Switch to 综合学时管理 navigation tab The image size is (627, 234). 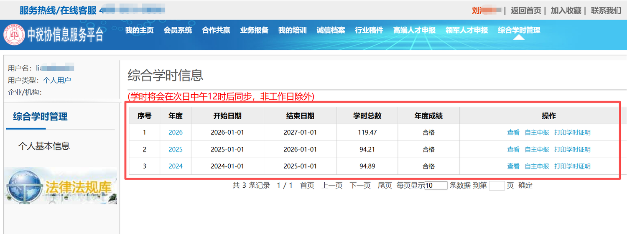coord(519,30)
